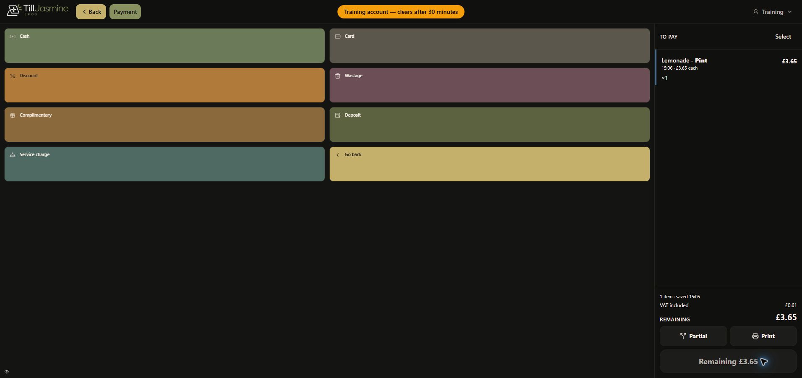Click the Training user profile icon
This screenshot has height=378, width=802.
(x=756, y=12)
